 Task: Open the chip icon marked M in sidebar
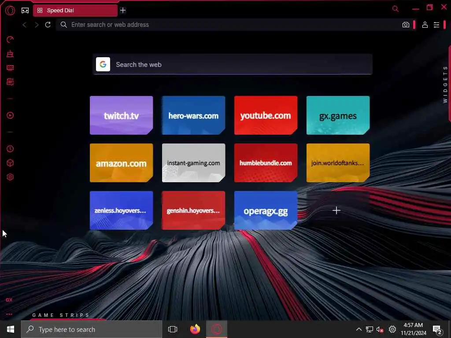[x=10, y=82]
